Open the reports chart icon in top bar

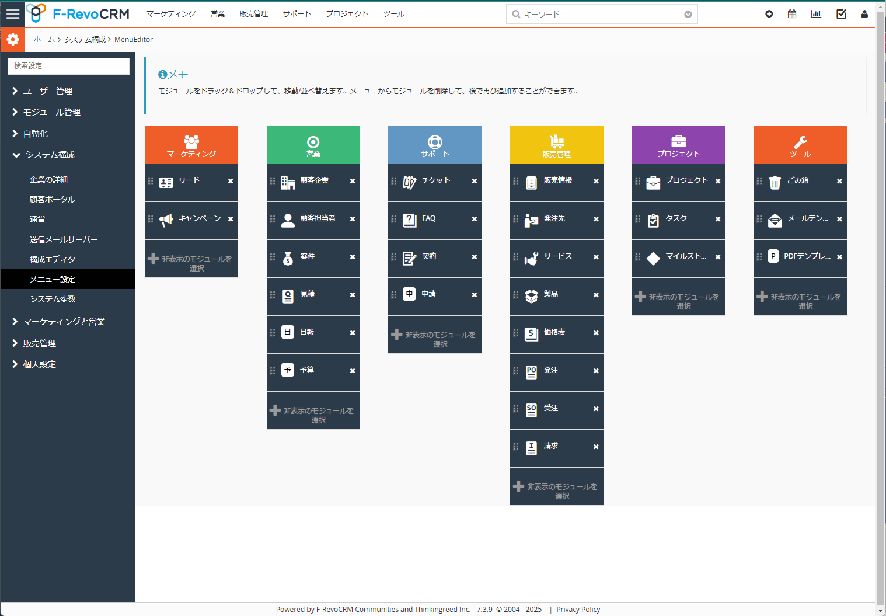[816, 13]
